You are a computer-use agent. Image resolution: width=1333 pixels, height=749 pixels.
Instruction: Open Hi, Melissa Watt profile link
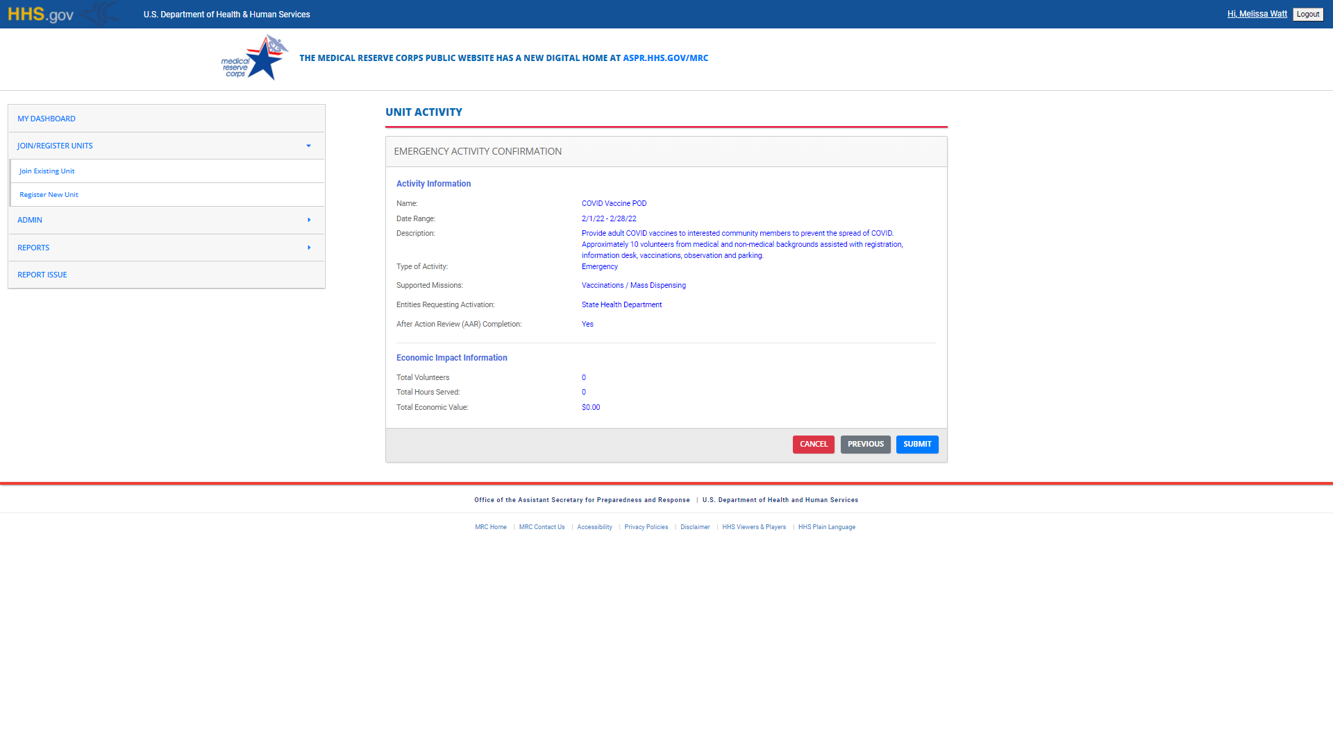[x=1257, y=14]
